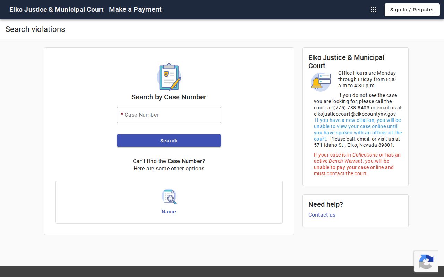Click the Search violations page heading
Screen dimensions: 444x277
pyautogui.click(x=35, y=29)
